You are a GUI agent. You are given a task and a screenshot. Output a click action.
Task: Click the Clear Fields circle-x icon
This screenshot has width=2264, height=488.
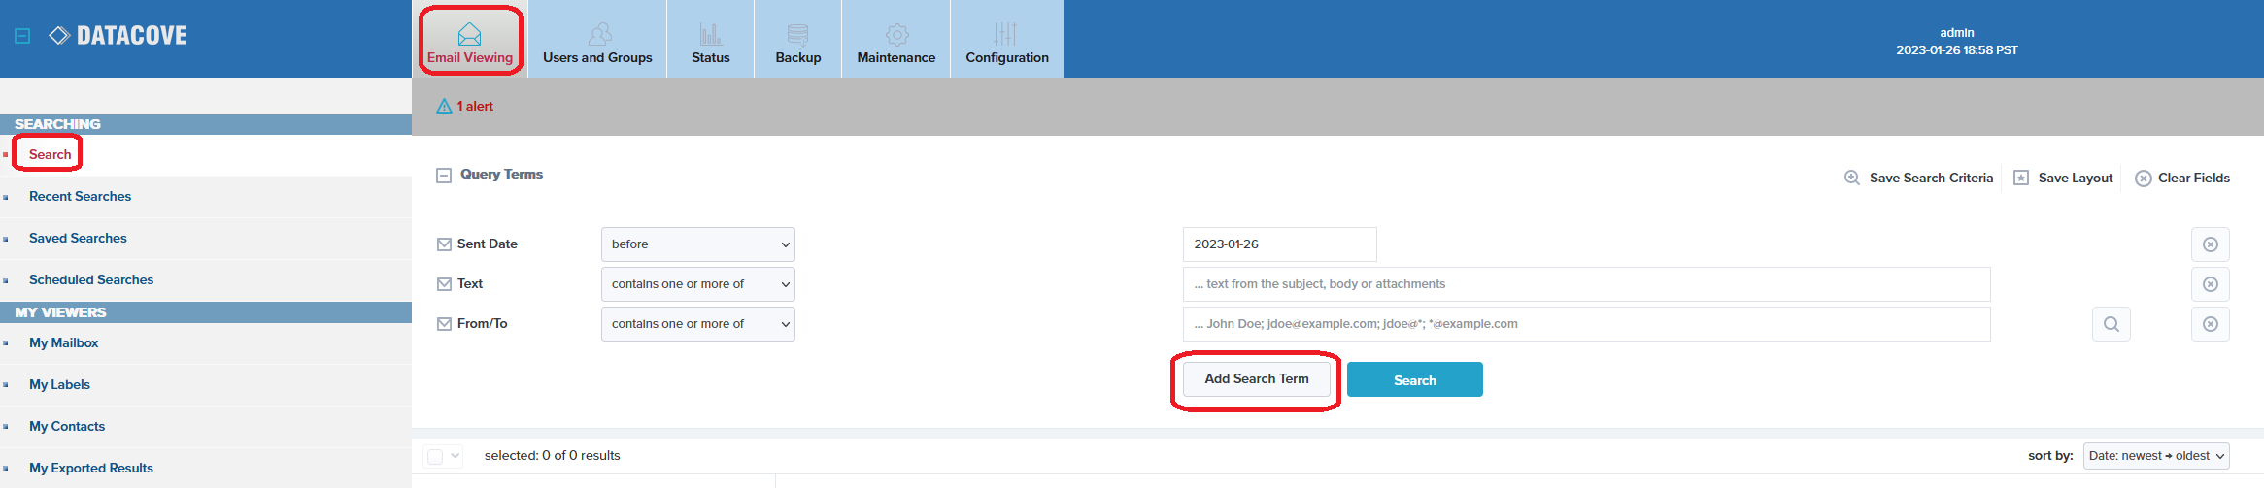2143,179
